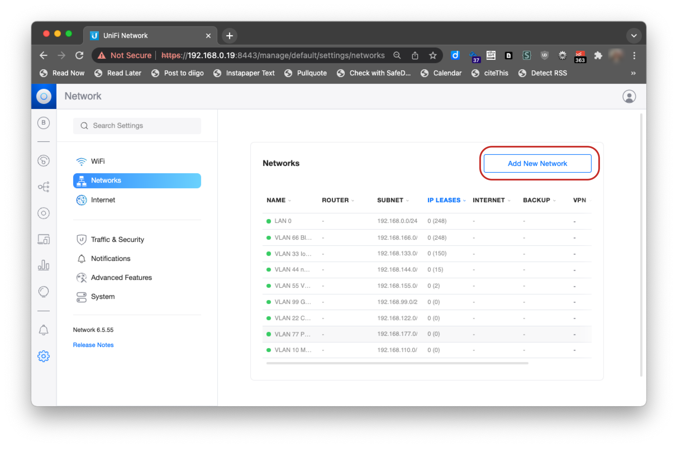Screen dimensions: 686x461
Task: Open System settings section
Action: 137,297
